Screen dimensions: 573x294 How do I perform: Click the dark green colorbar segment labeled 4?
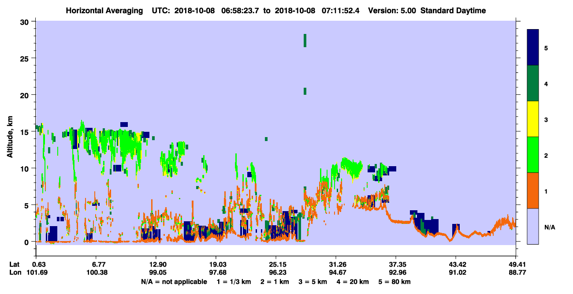(533, 83)
